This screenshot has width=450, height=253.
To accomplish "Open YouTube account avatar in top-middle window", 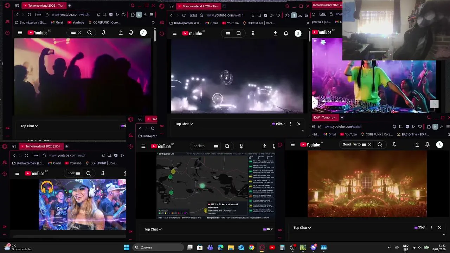I will tap(298, 33).
